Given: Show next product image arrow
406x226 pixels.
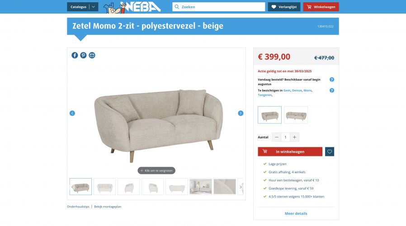Looking at the screenshot, I should 241,113.
